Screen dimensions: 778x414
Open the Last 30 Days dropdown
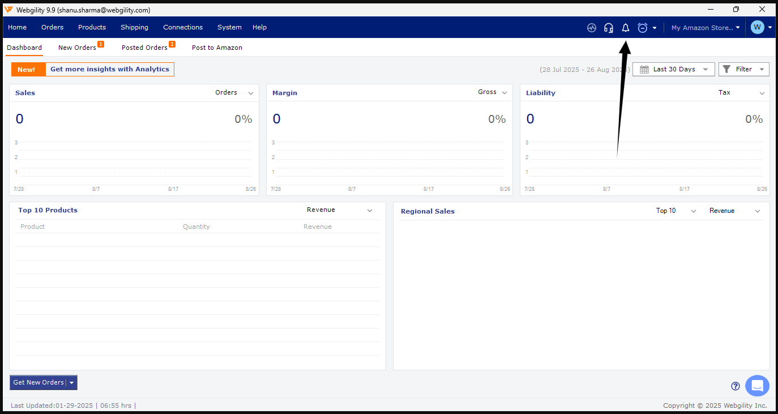(x=674, y=70)
